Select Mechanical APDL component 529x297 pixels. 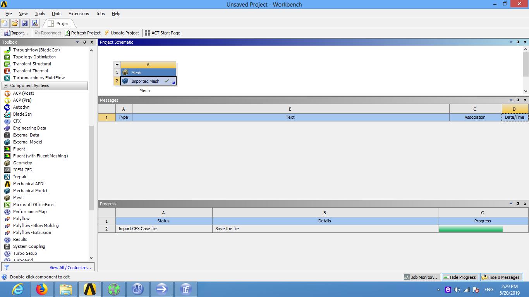[29, 184]
